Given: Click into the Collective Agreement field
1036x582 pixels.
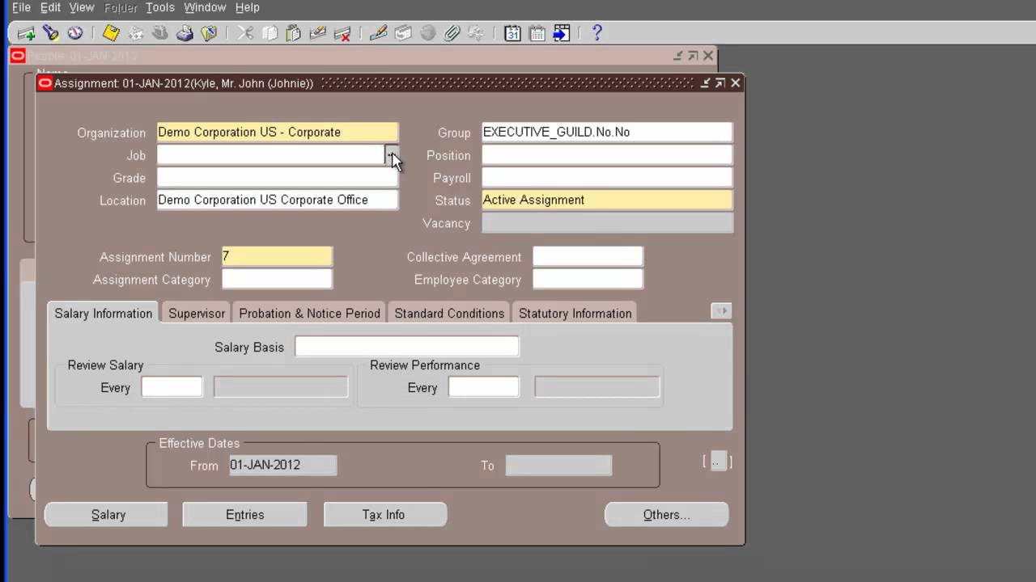Looking at the screenshot, I should (588, 256).
